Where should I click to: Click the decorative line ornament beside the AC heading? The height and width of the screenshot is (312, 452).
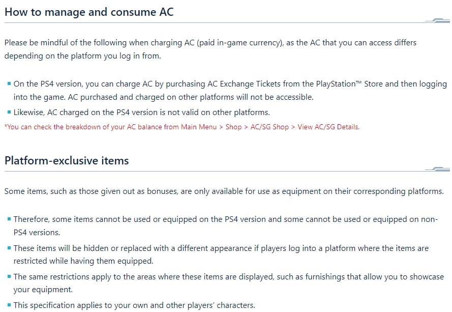tap(437, 20)
